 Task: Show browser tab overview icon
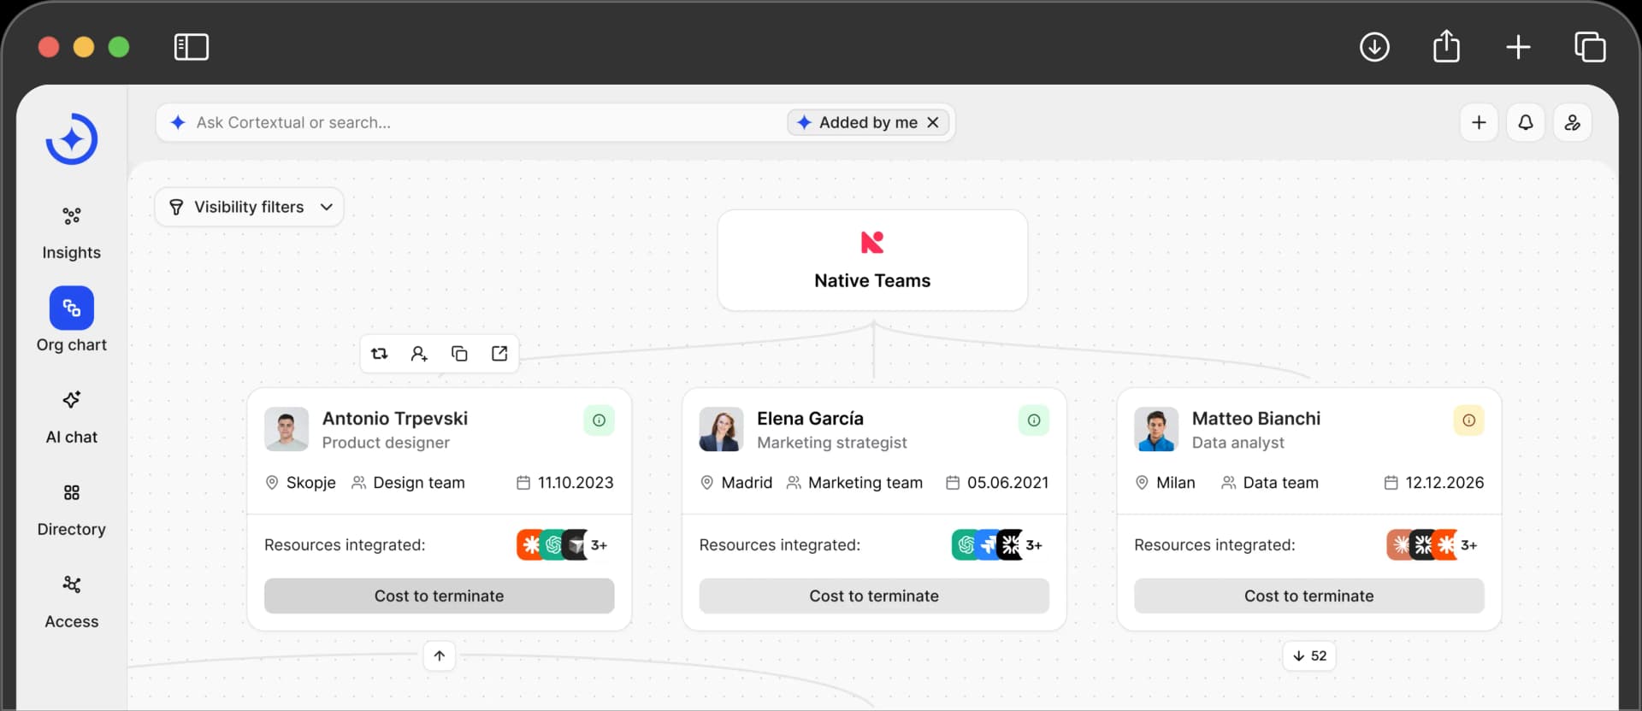[1590, 47]
